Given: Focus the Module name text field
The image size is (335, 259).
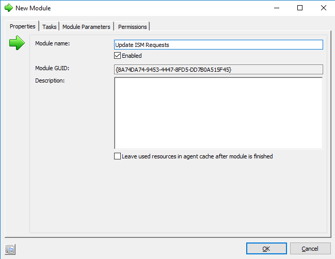Looking at the screenshot, I should coord(218,44).
